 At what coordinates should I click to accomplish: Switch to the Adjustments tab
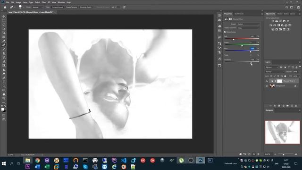pyautogui.click(x=270, y=14)
